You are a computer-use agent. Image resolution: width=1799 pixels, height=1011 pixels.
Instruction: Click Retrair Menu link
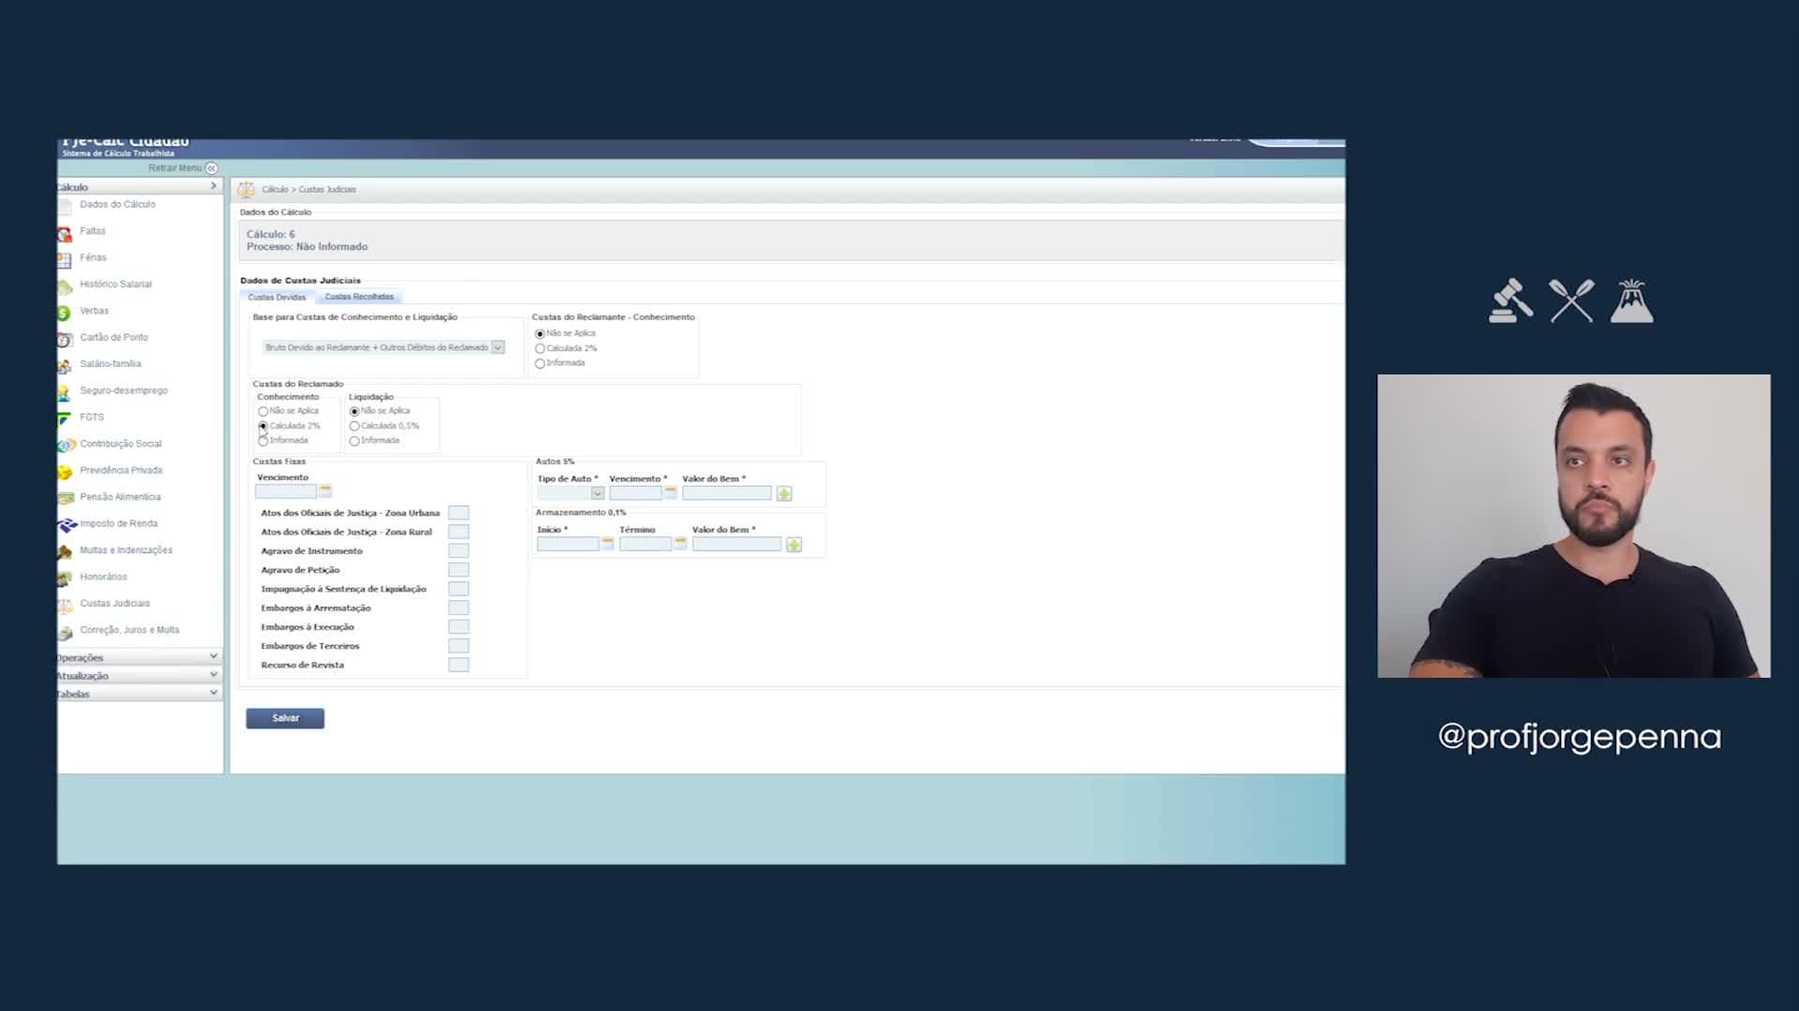[174, 168]
